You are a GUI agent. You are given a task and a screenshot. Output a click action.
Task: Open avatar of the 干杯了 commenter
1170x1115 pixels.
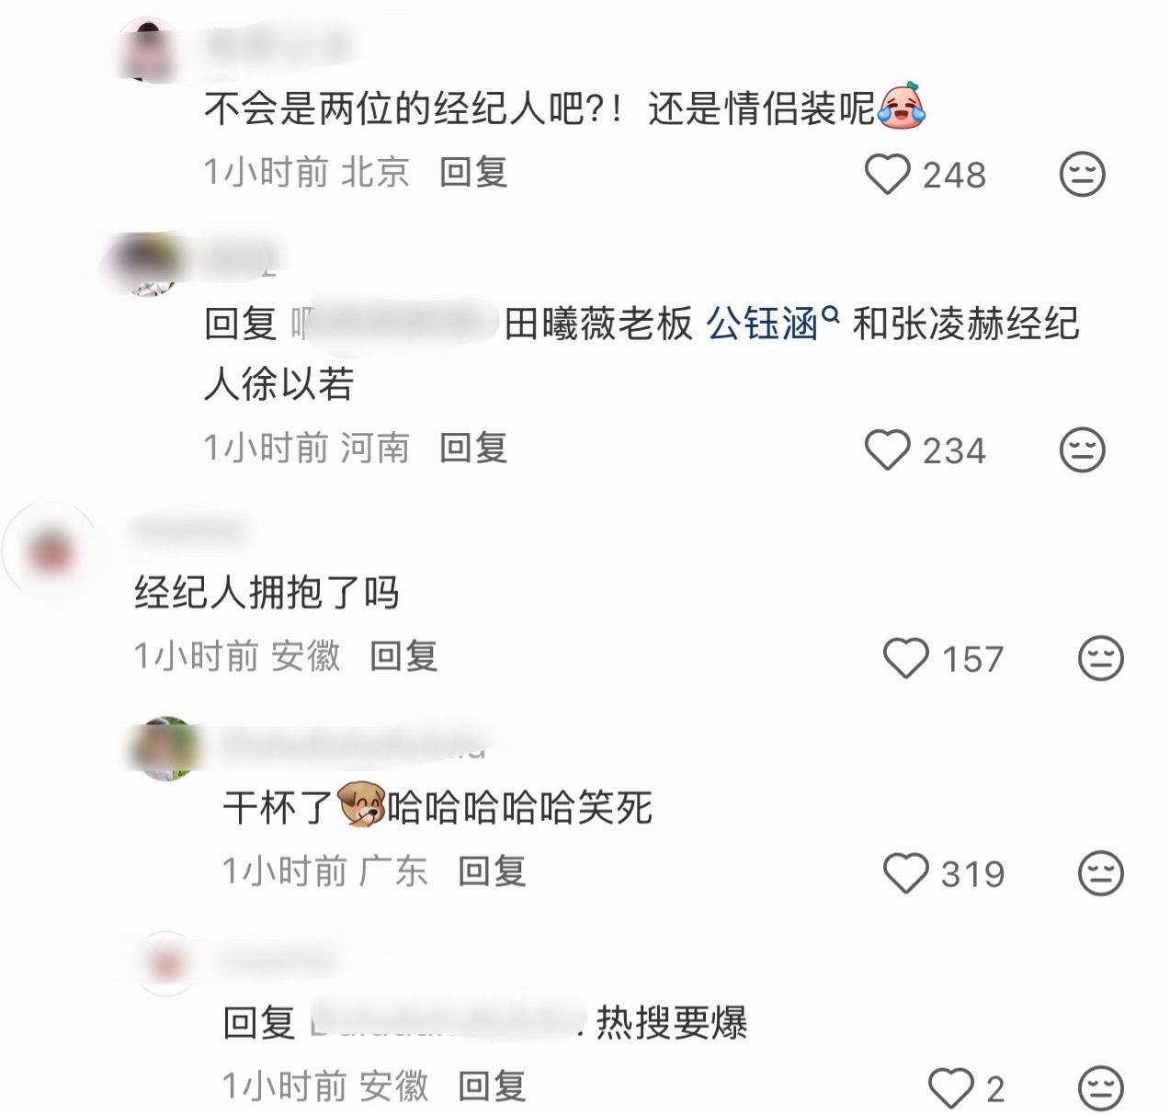click(x=165, y=747)
